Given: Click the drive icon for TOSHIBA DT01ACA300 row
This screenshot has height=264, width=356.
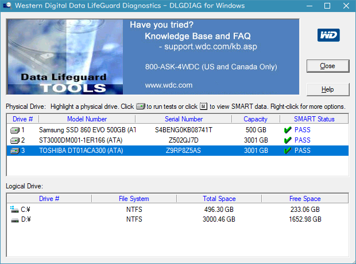Looking at the screenshot, I should click(x=15, y=151).
